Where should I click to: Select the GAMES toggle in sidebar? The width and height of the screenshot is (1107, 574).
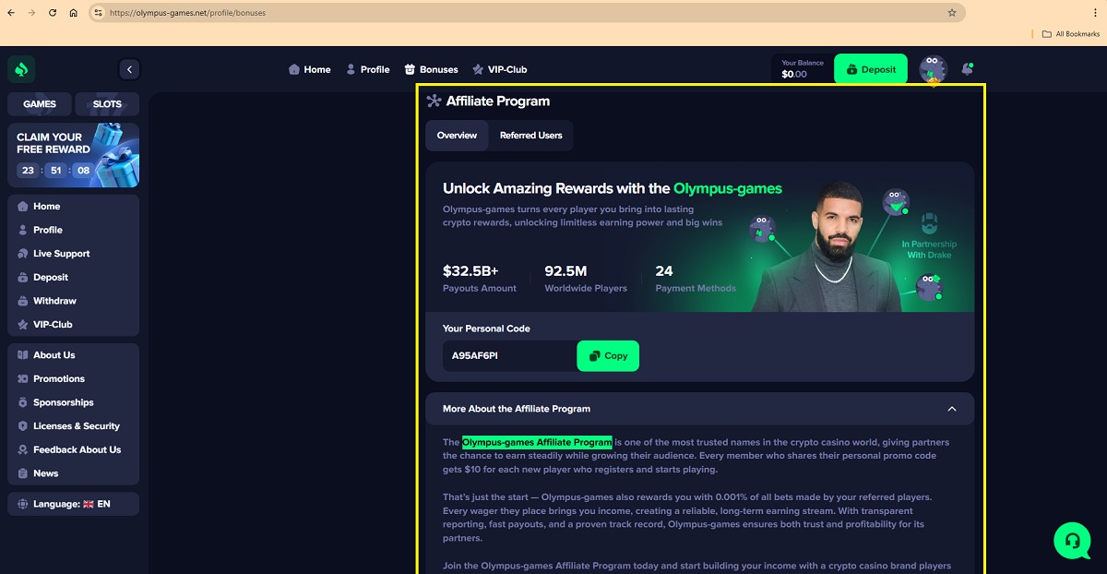point(40,104)
